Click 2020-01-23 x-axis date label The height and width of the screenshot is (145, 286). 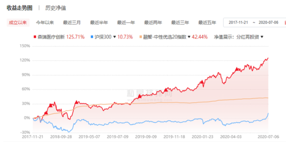point(203,137)
